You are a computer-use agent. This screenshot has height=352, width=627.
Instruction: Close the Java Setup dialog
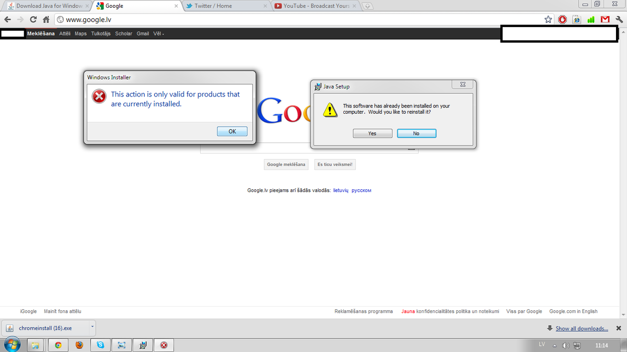[x=463, y=84]
